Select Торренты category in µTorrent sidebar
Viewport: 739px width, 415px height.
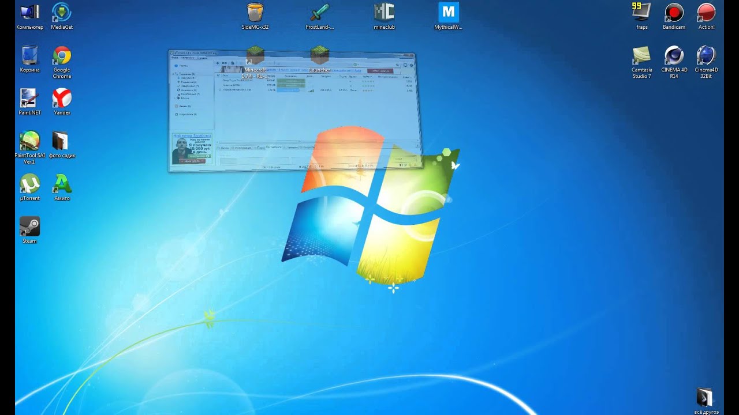tap(186, 74)
